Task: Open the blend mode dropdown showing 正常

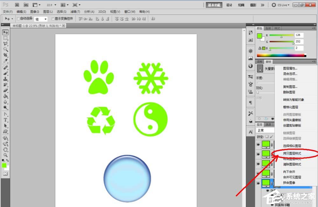Action: pos(266,130)
